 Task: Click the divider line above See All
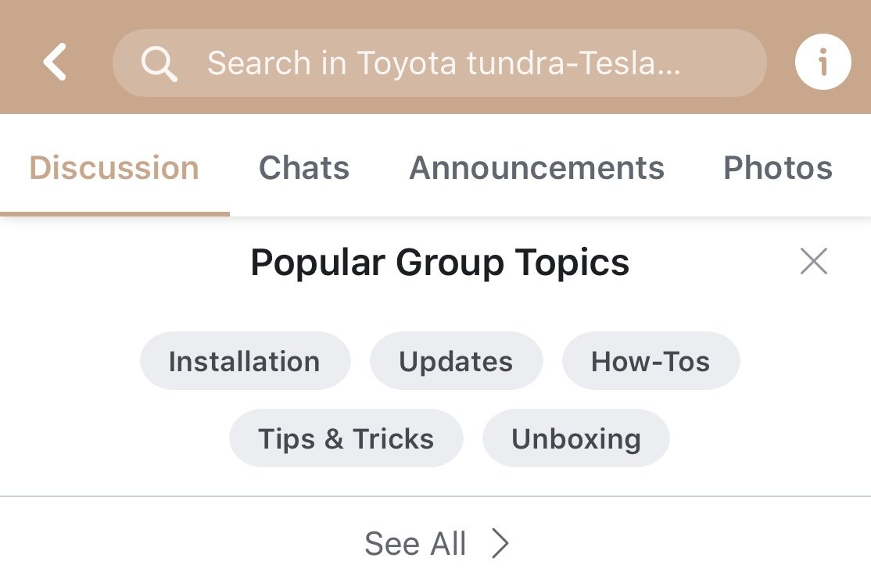click(x=435, y=496)
